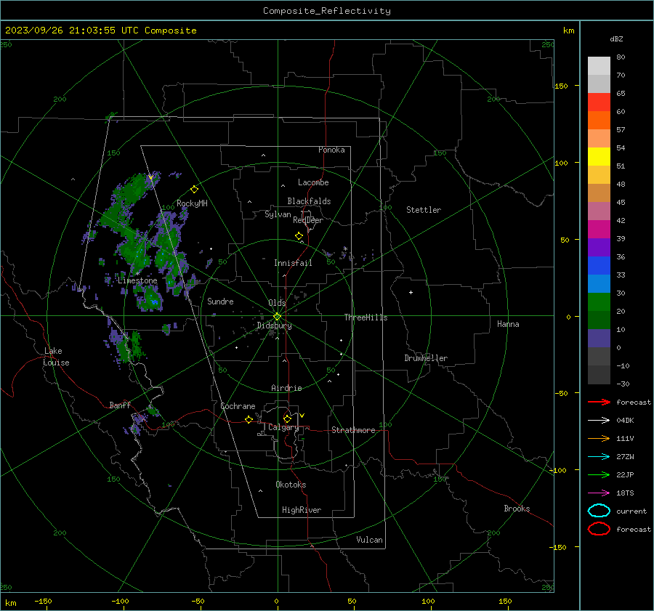
Task: Click the Stettler label
Action: (x=424, y=210)
